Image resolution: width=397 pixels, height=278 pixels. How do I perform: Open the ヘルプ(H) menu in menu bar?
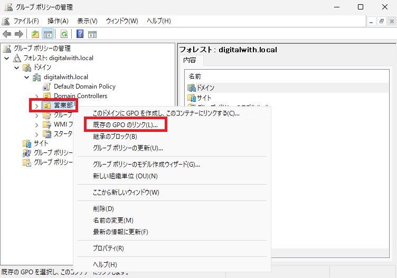159,21
